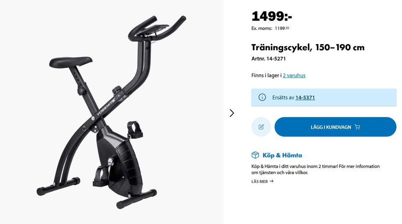Click the Finns i lager i text
402x224 pixels.
266,76
